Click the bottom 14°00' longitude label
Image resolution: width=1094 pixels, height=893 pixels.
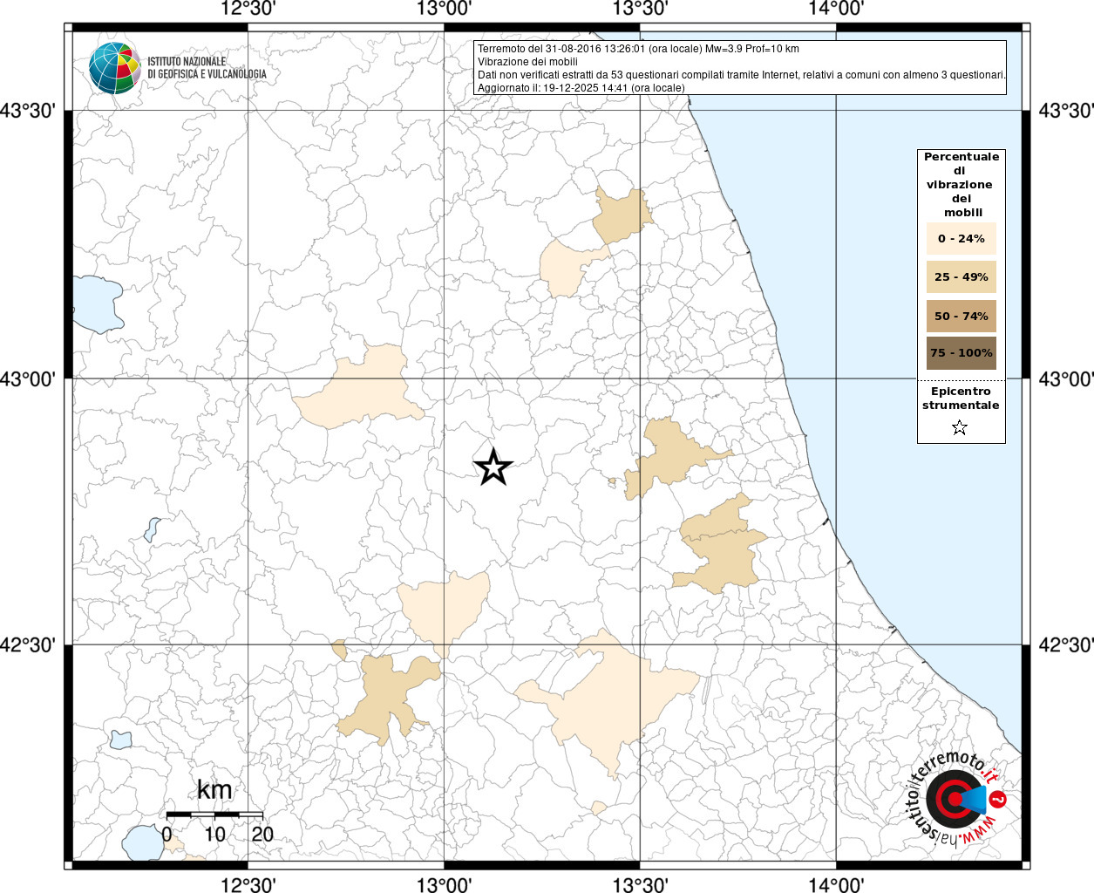837,885
